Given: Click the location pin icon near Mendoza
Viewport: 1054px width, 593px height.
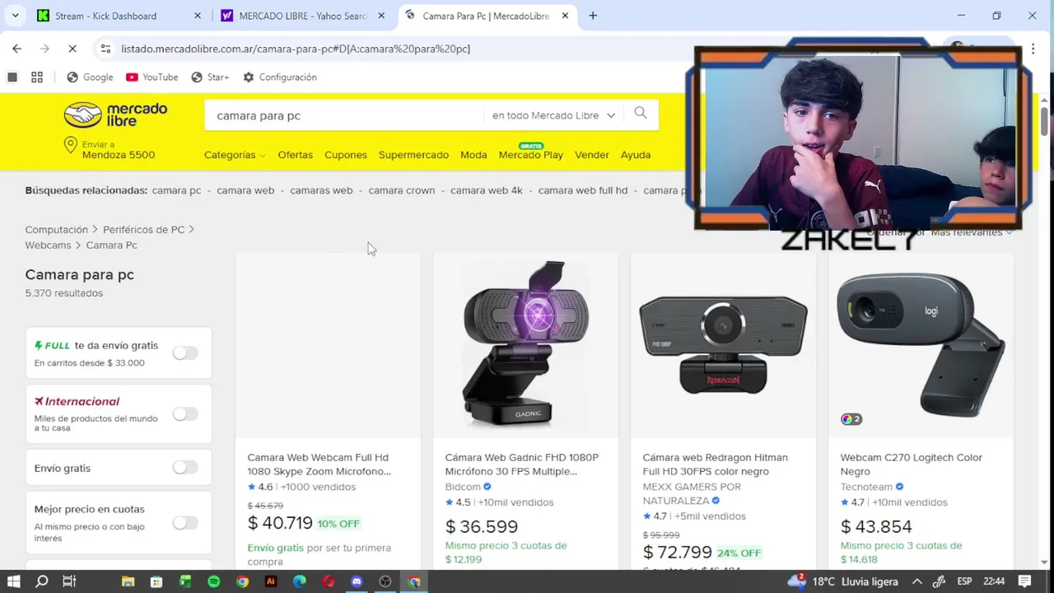Looking at the screenshot, I should 71,146.
